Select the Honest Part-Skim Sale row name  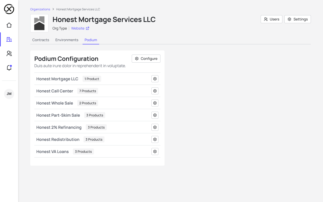pos(58,115)
